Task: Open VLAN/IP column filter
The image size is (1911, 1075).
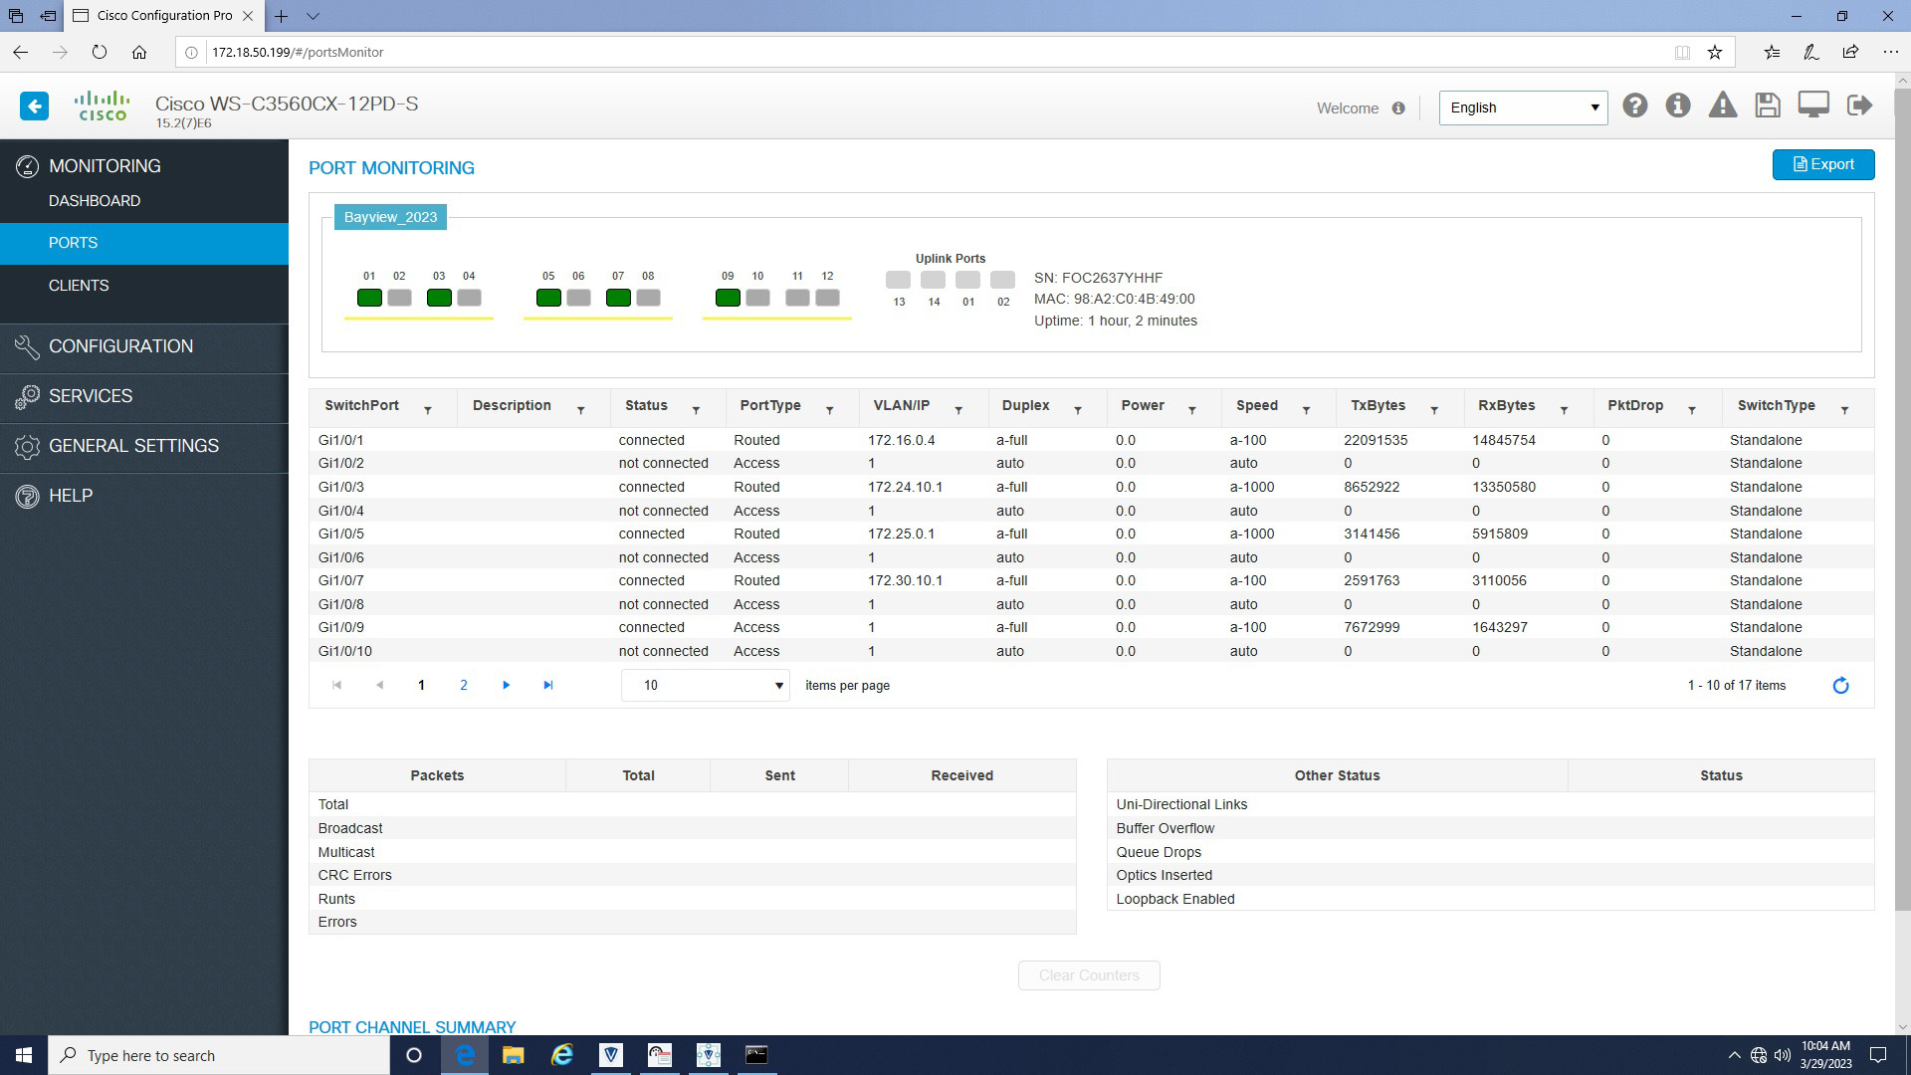Action: click(958, 410)
